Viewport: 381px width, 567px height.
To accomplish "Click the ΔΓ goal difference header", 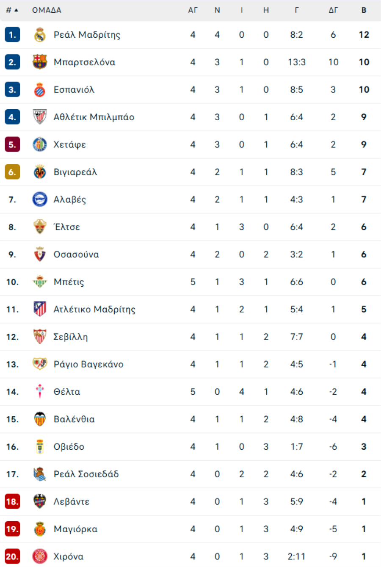I will coord(333,10).
